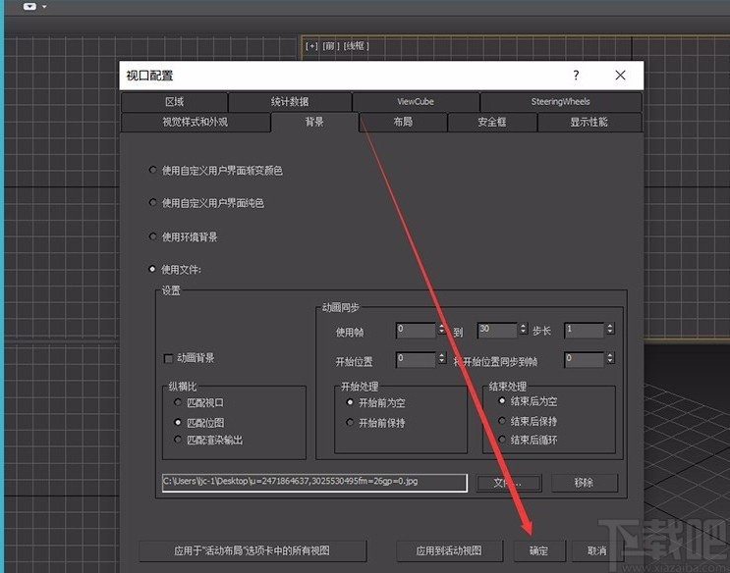
Task: Open the 安全框 tab
Action: (492, 122)
